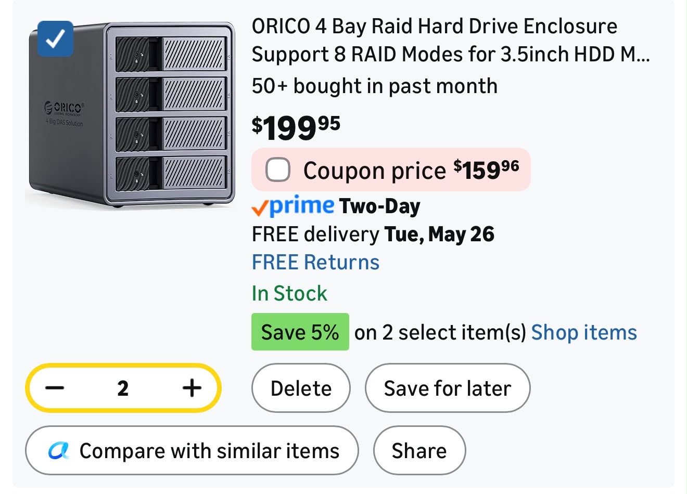Click the quantity value 2
Viewport: 687px width, 494px height.
click(x=123, y=388)
